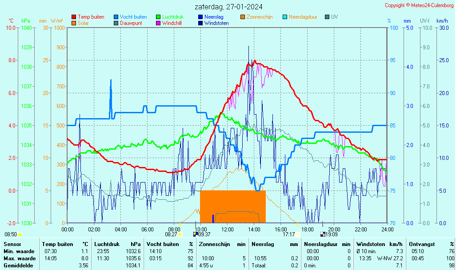Click the sunrise sun icon at 08:27
456x270 pixels.
(x=180, y=234)
